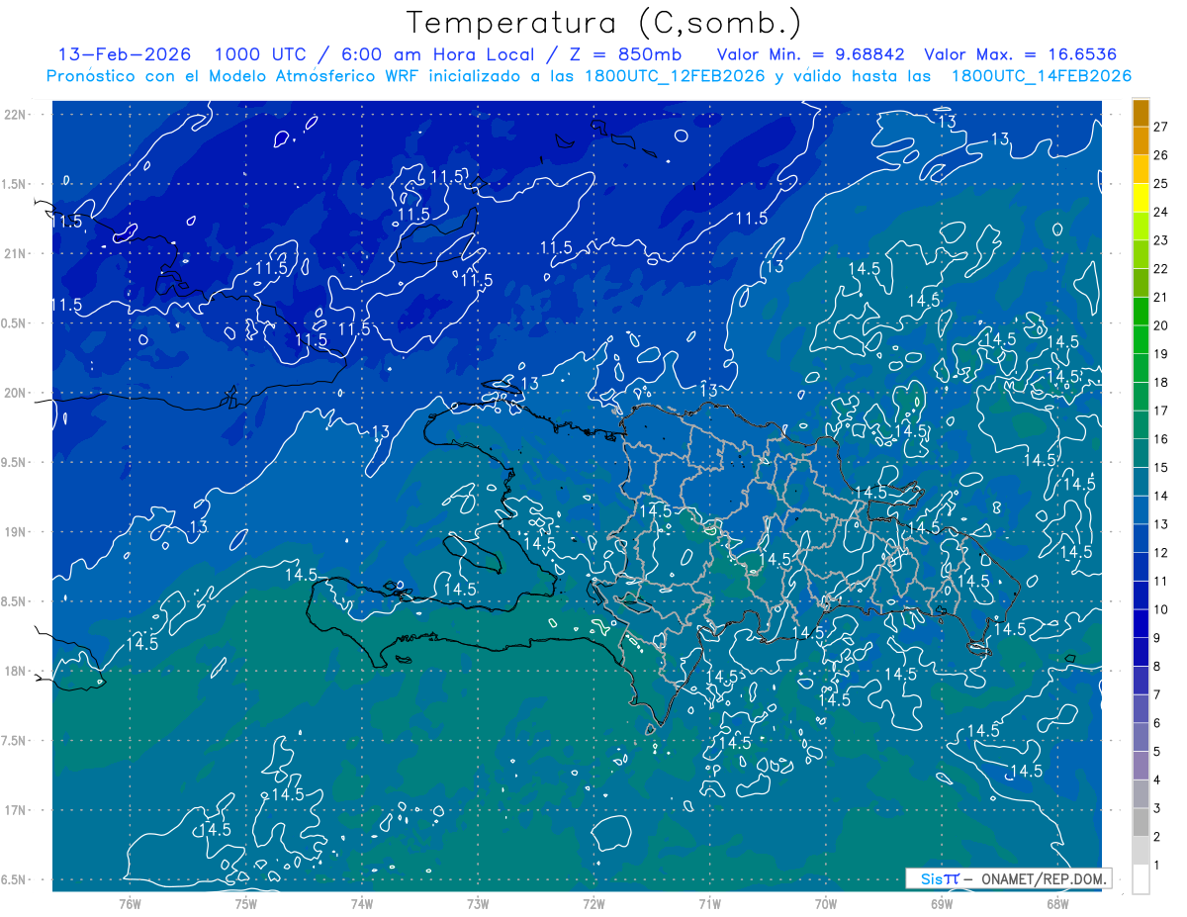Click the legend value '18'
Viewport: 1187px width, 917px height.
[1160, 383]
